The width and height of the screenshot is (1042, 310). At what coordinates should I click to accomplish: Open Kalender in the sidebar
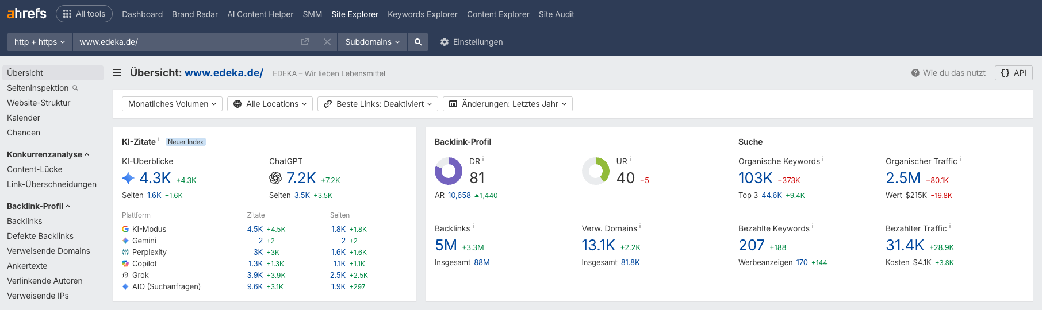(24, 118)
